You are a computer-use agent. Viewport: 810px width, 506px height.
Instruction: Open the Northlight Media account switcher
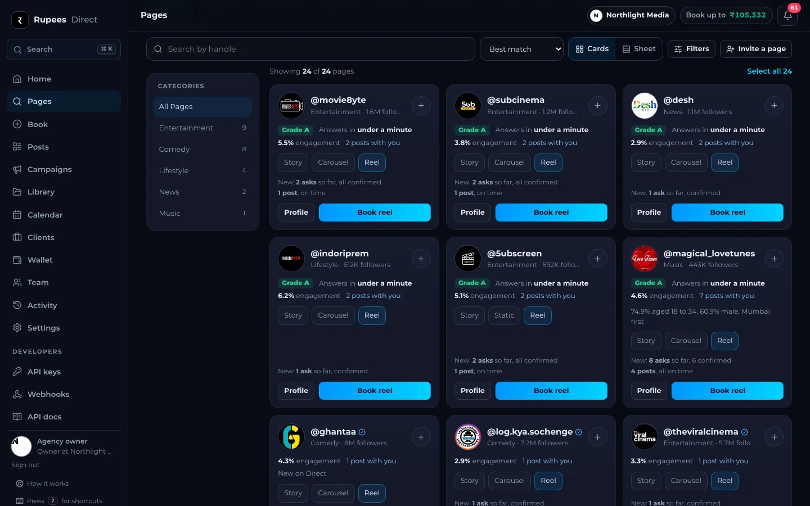point(631,15)
